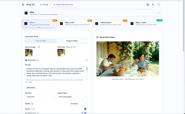The image size is (185, 114).
Task: Close the generated video example preview
Action: pos(157,44)
